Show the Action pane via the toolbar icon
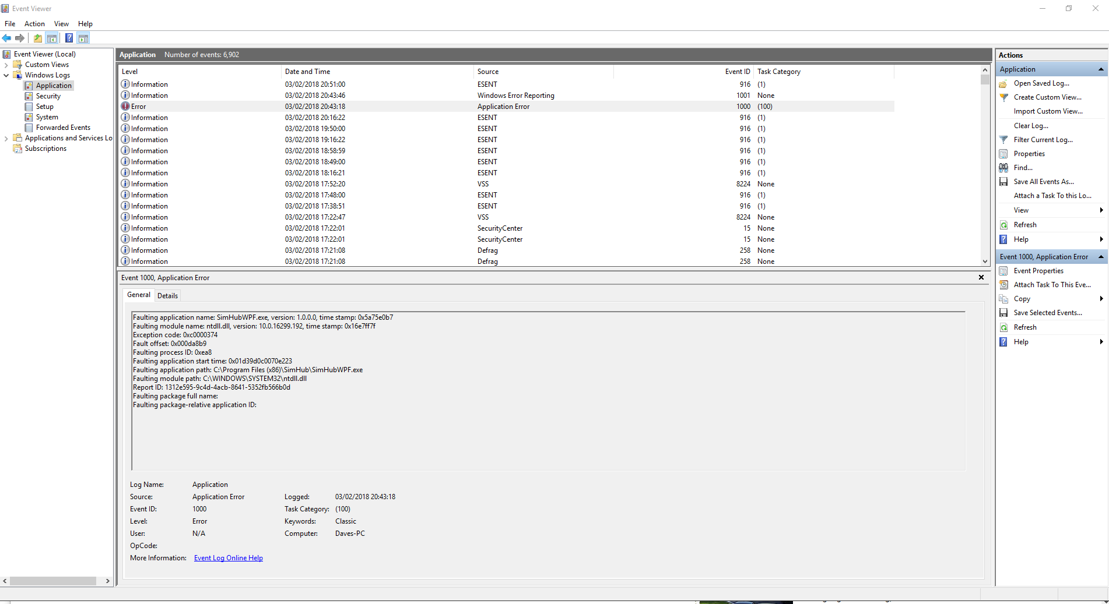Viewport: 1109px width, 604px height. pyautogui.click(x=83, y=37)
